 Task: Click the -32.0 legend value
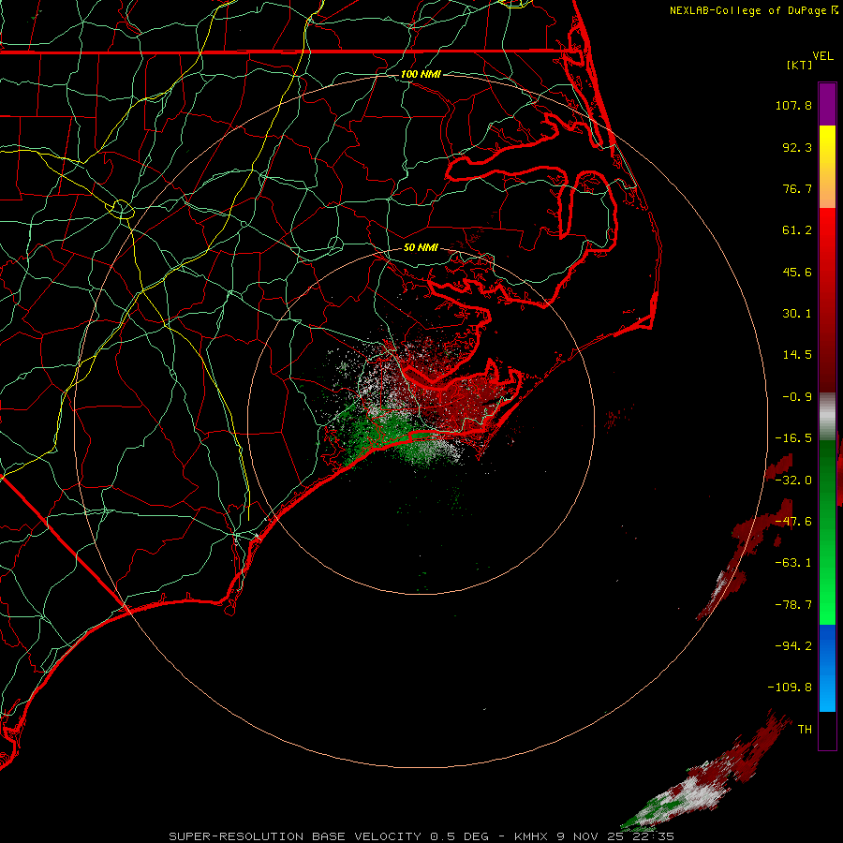[x=793, y=481]
